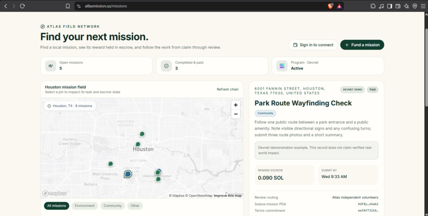
Task: Toggle the browser sidebar panel icon
Action: [390, 6]
